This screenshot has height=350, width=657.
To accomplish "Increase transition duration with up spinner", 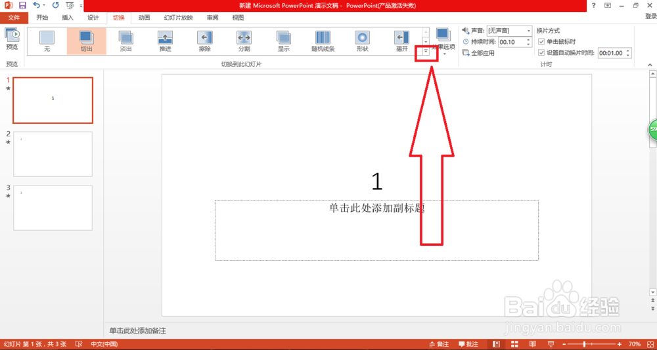I will click(x=528, y=39).
